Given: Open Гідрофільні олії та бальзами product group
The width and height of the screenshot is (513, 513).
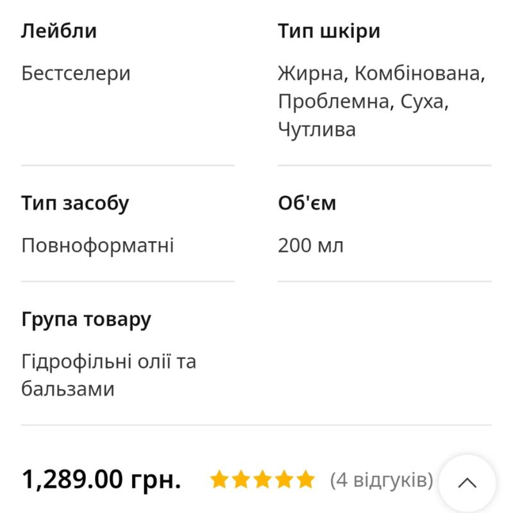Looking at the screenshot, I should coord(108,375).
